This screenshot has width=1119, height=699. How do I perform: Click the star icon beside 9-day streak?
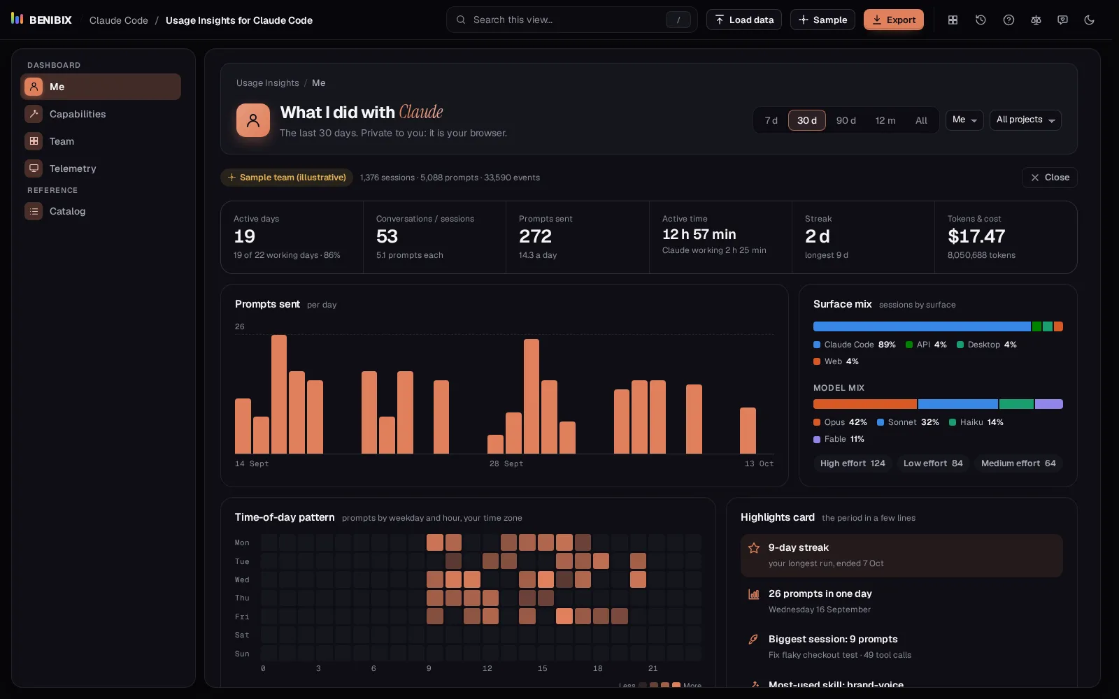tap(754, 548)
